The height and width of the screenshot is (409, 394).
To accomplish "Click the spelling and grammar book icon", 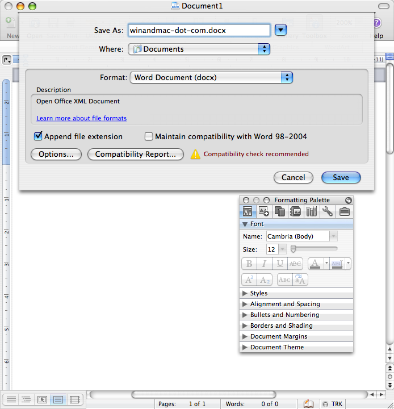I will [x=308, y=404].
